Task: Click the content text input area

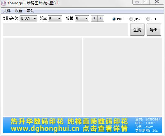Action: pos(65,30)
